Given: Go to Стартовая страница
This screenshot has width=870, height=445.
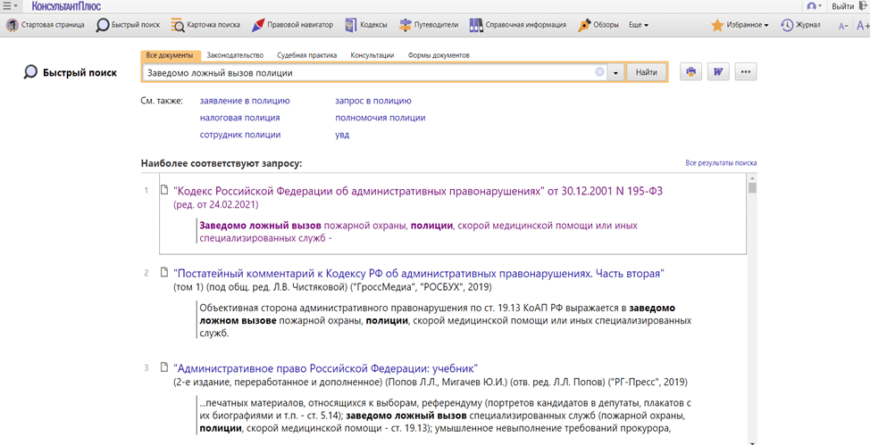Looking at the screenshot, I should [46, 25].
